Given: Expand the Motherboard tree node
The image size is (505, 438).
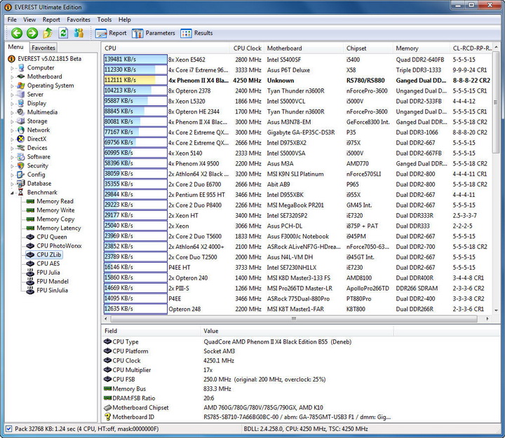Looking at the screenshot, I should (12, 77).
